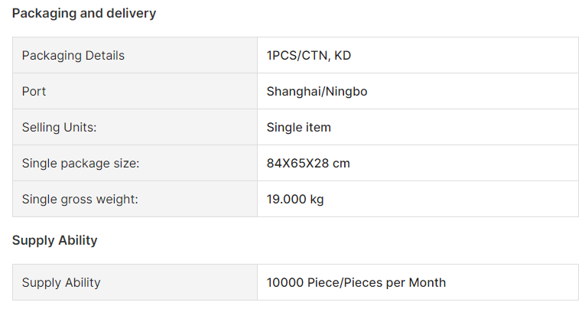The image size is (585, 312).
Task: Click the Shanghai/Ningbo port value
Action: click(x=317, y=92)
